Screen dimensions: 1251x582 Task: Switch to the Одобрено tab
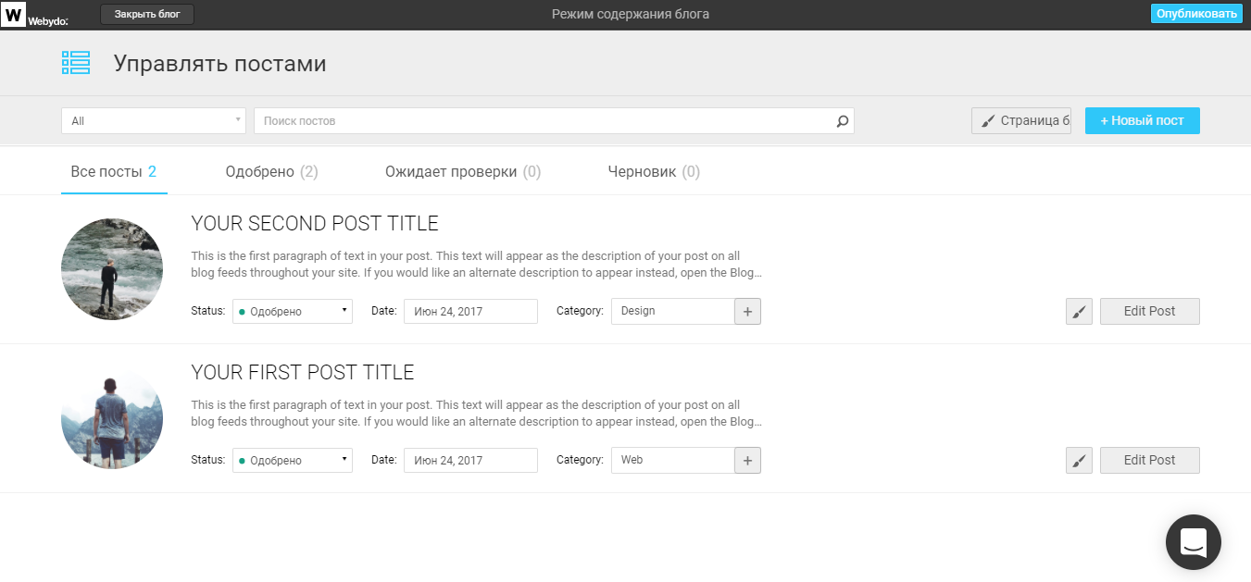tap(271, 172)
